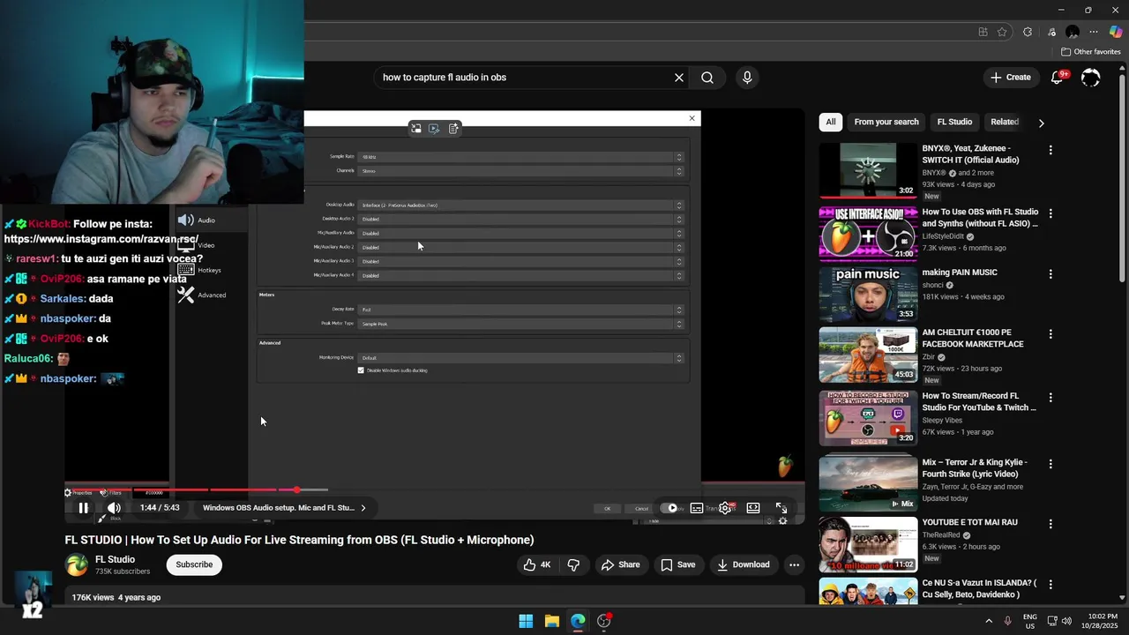
Task: Select the 'Related' filter chip
Action: coord(1005,122)
